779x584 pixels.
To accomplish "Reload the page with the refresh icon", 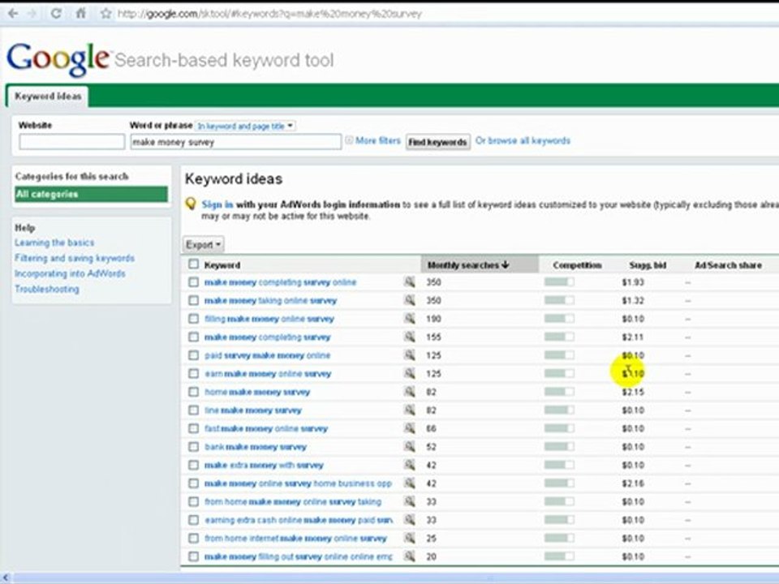I will tap(56, 14).
